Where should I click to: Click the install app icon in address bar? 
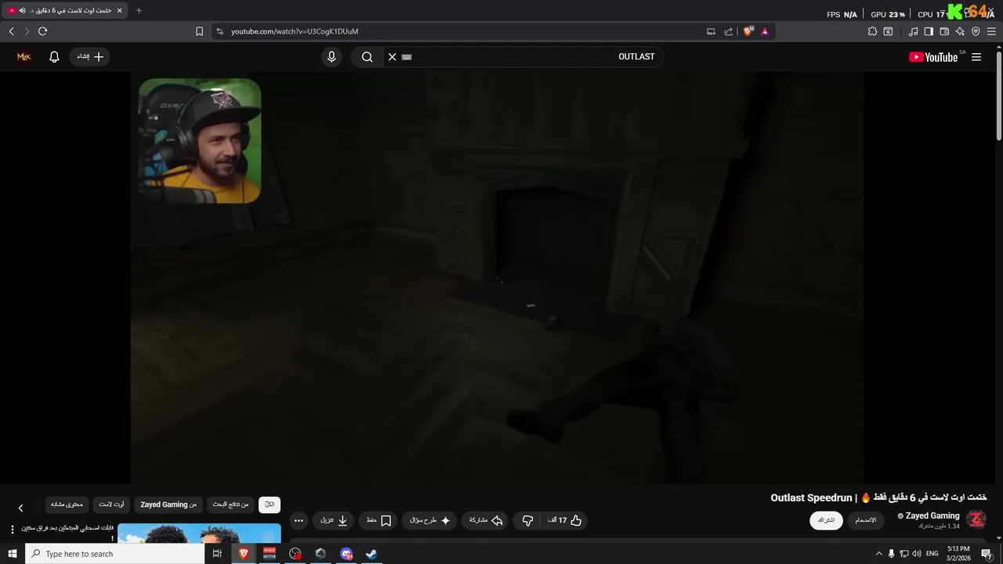pyautogui.click(x=711, y=31)
